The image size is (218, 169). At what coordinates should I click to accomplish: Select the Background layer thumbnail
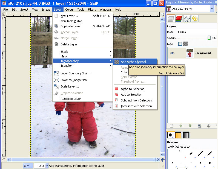click(190, 53)
